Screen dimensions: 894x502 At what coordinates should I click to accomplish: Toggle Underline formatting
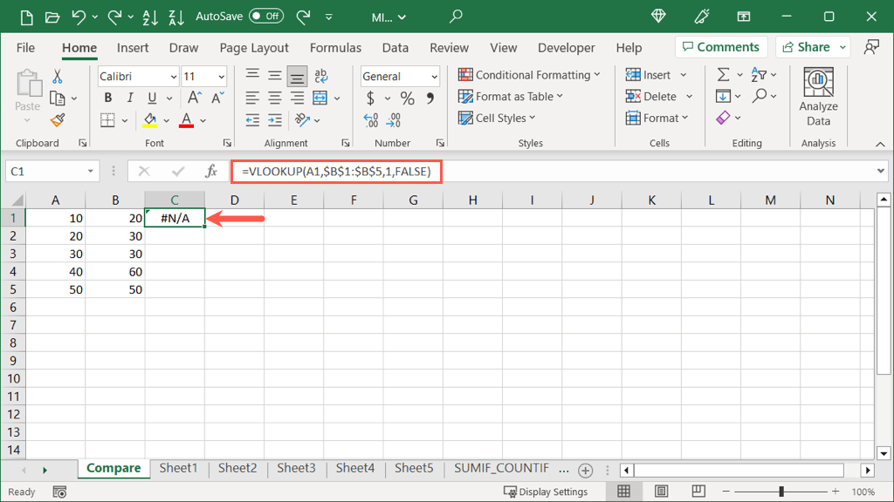(152, 98)
